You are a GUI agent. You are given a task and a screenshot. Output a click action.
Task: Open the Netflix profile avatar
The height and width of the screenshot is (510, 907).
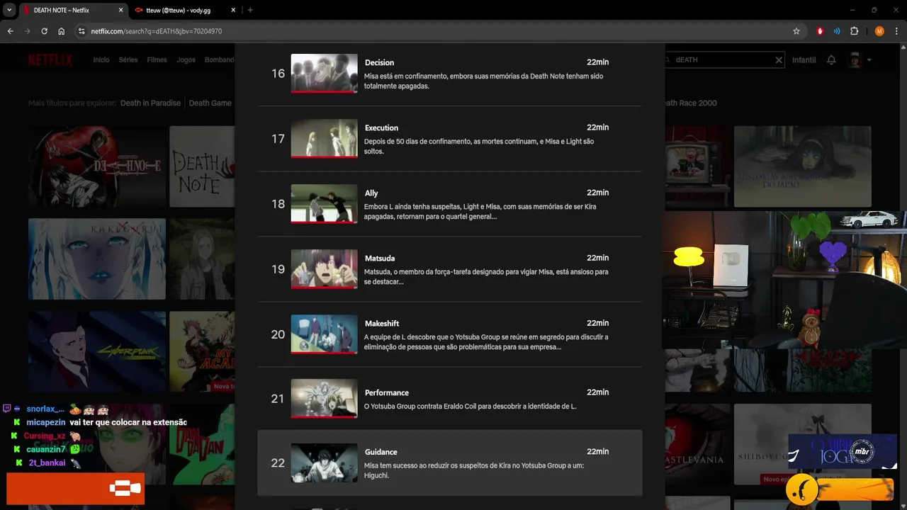[x=855, y=60]
